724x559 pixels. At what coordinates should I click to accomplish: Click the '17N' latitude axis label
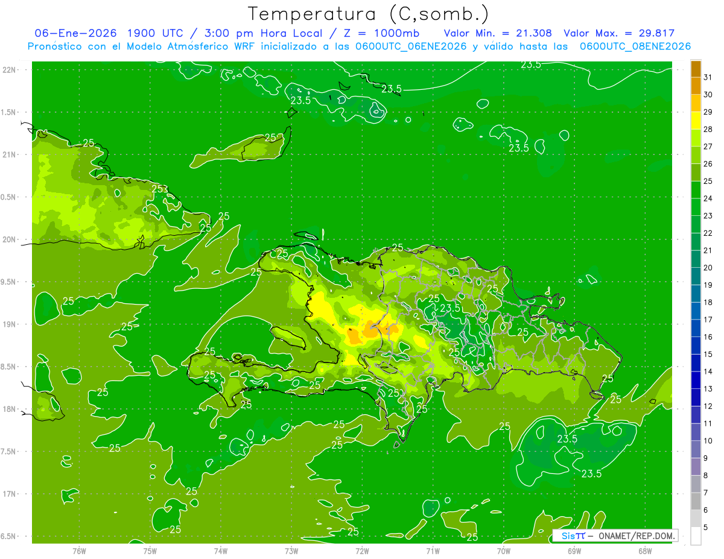[10, 494]
